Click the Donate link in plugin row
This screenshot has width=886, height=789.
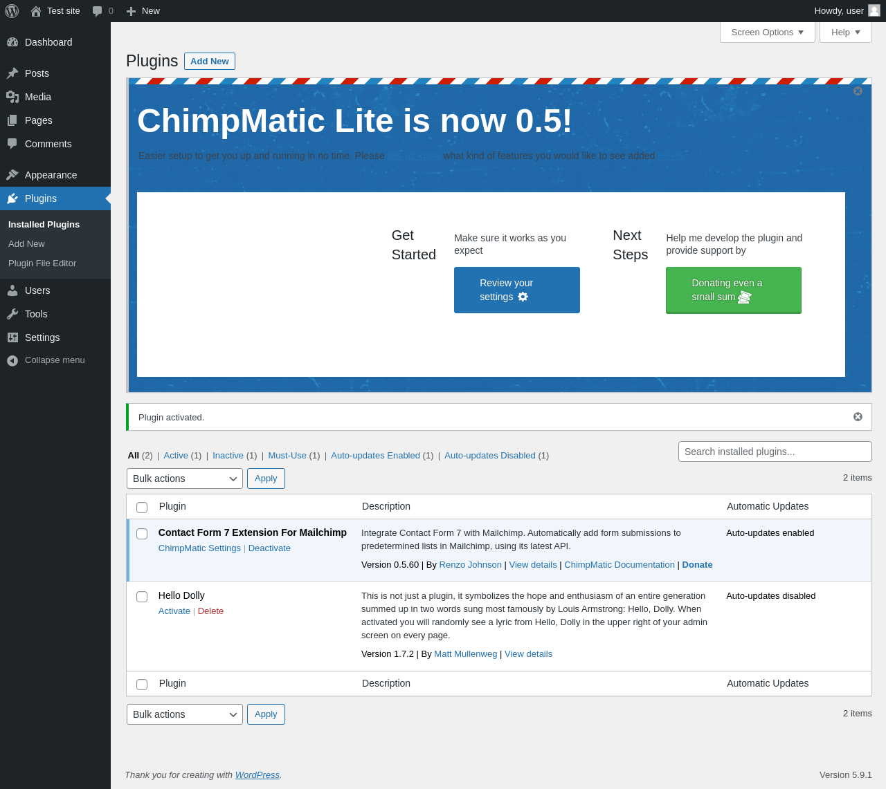pos(697,565)
